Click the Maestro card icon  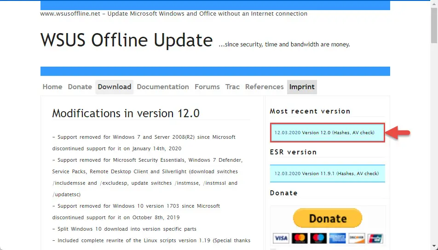coord(318,238)
